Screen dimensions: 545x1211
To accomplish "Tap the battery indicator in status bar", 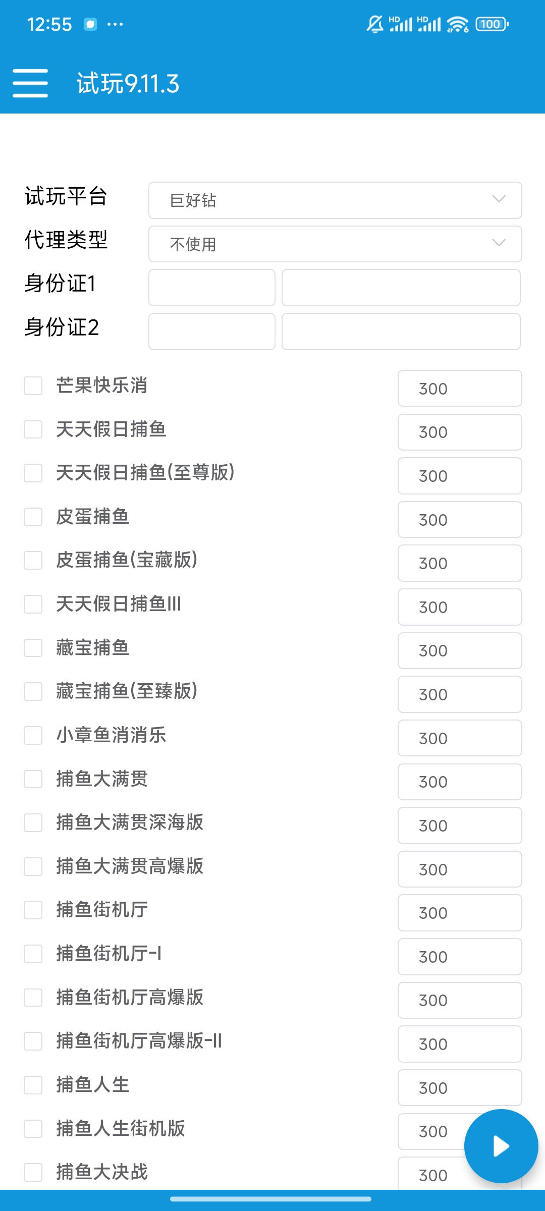I will (492, 24).
